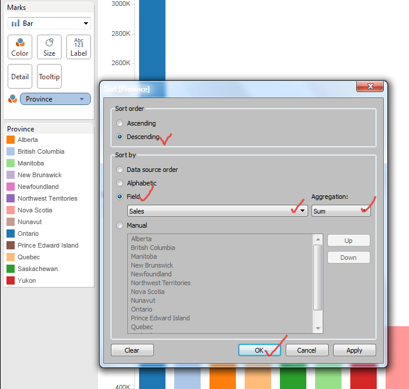Click the Up button
The image size is (409, 389).
click(x=349, y=241)
